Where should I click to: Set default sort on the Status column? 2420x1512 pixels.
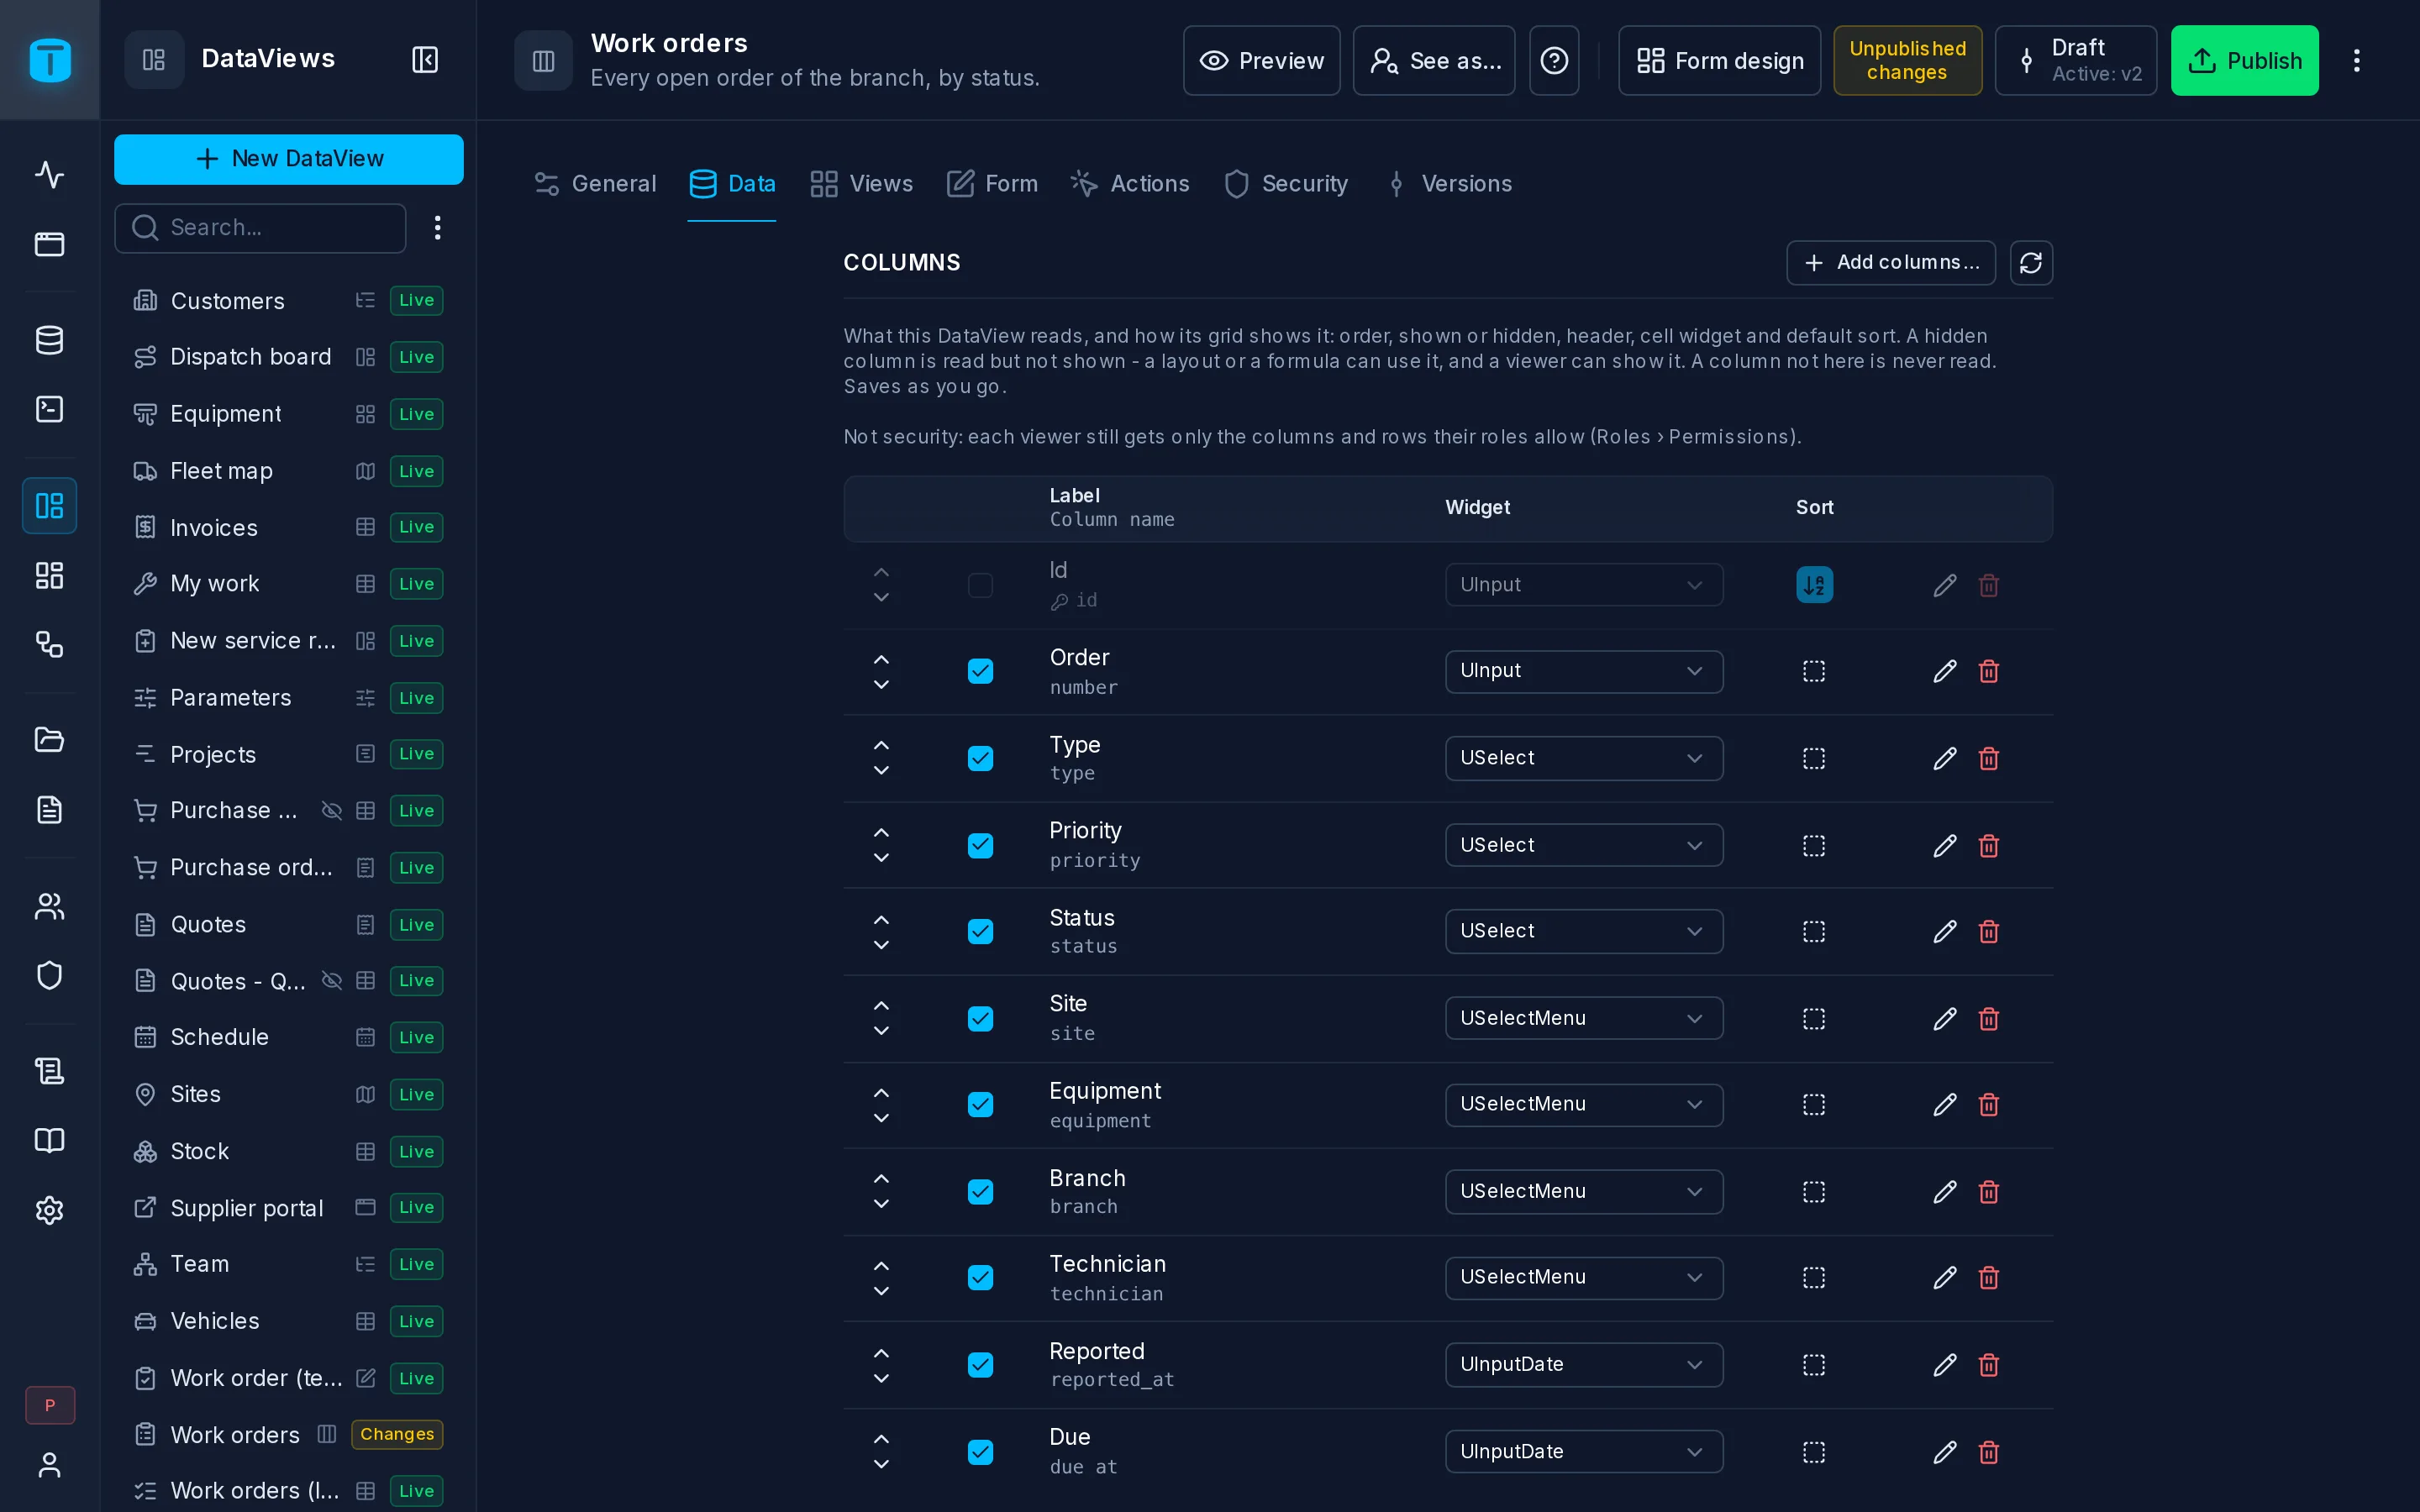coord(1814,932)
